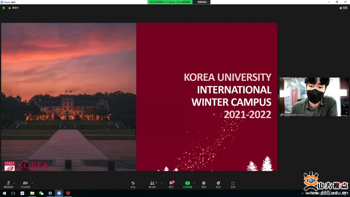This screenshot has width=350, height=197.
Task: Switch layout with the View (视图) button
Action: 343,8
